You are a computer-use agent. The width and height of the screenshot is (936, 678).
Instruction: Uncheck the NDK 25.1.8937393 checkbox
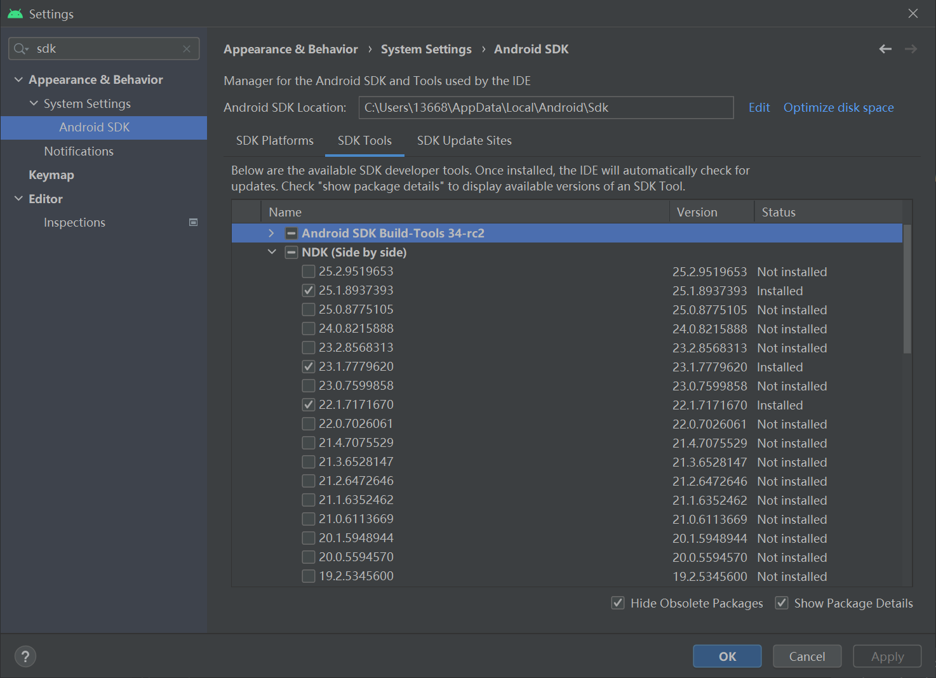tap(309, 290)
